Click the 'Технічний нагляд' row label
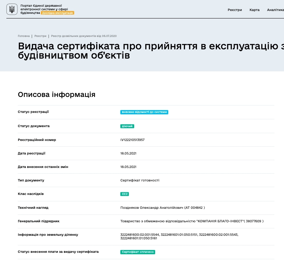The image size is (284, 261). tap(33, 208)
